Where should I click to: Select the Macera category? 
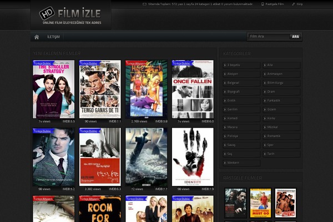(241, 127)
